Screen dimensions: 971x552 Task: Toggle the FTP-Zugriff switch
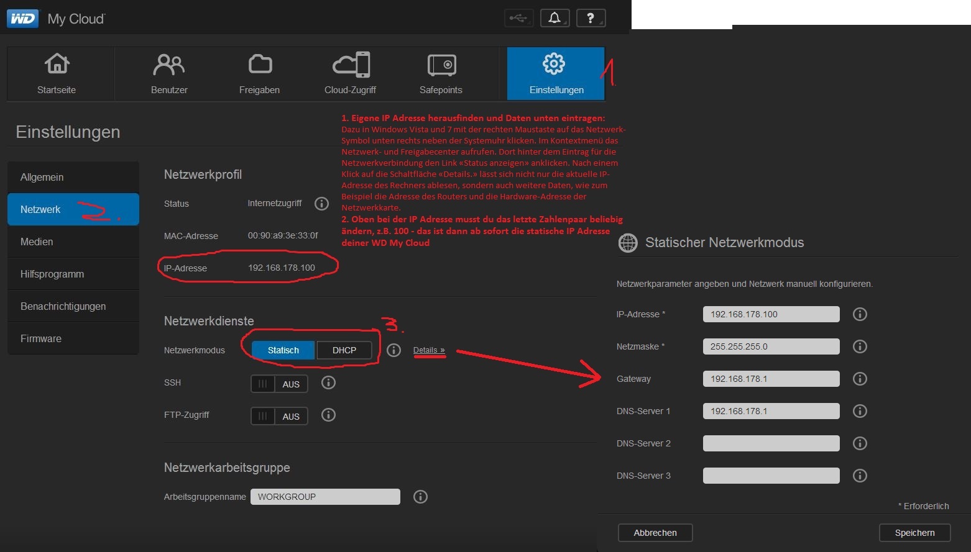coord(279,416)
